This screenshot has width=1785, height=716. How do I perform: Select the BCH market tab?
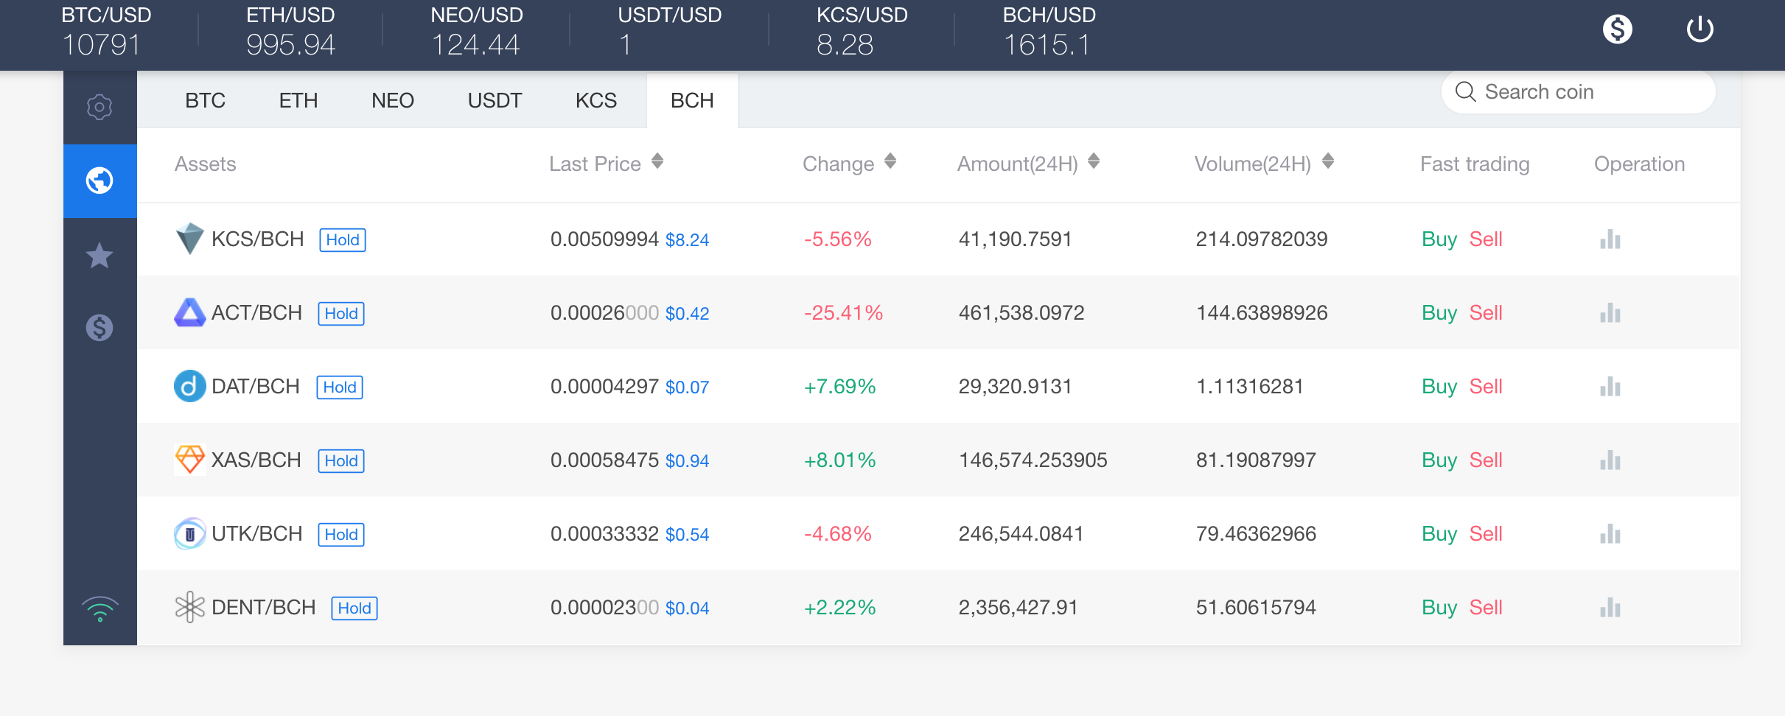(x=692, y=100)
